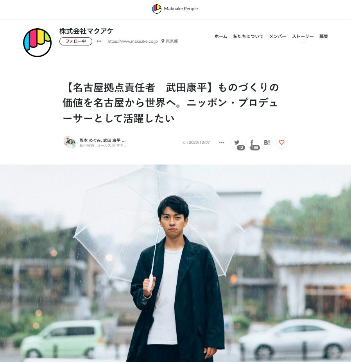Open the 募集 tab

[324, 36]
